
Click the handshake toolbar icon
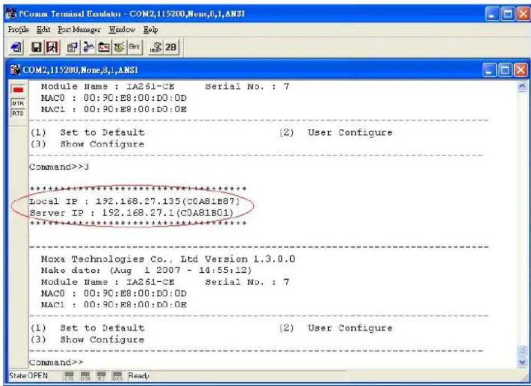click(119, 47)
